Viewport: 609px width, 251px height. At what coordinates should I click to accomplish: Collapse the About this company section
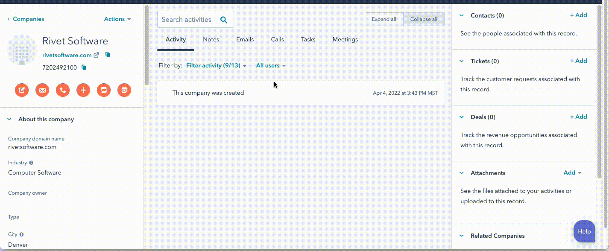[x=9, y=120]
